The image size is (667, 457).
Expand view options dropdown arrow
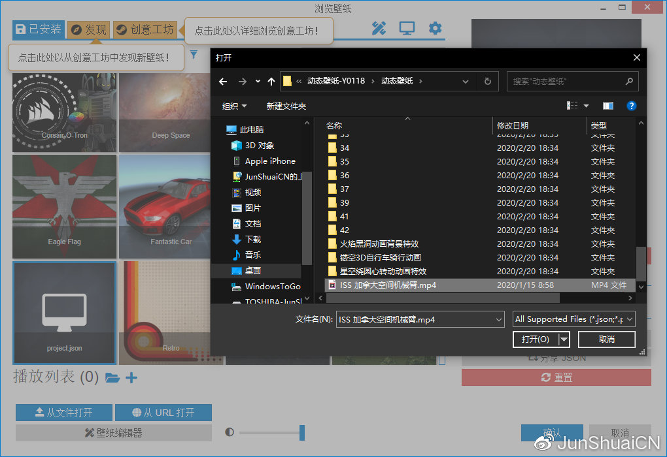click(x=586, y=106)
